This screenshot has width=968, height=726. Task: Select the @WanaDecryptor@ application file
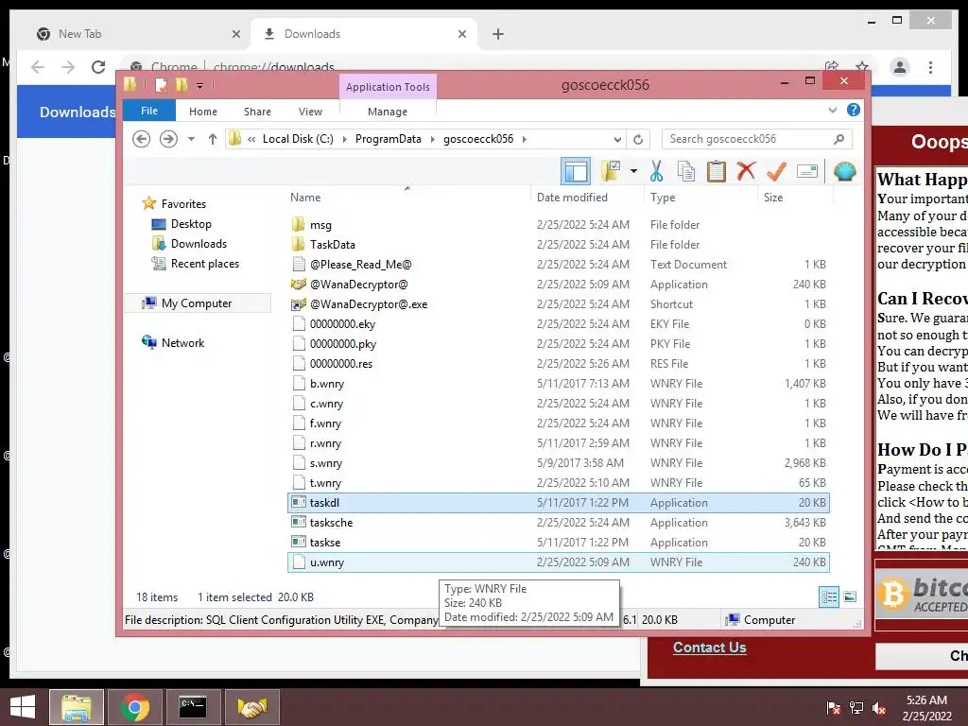(x=558, y=284)
